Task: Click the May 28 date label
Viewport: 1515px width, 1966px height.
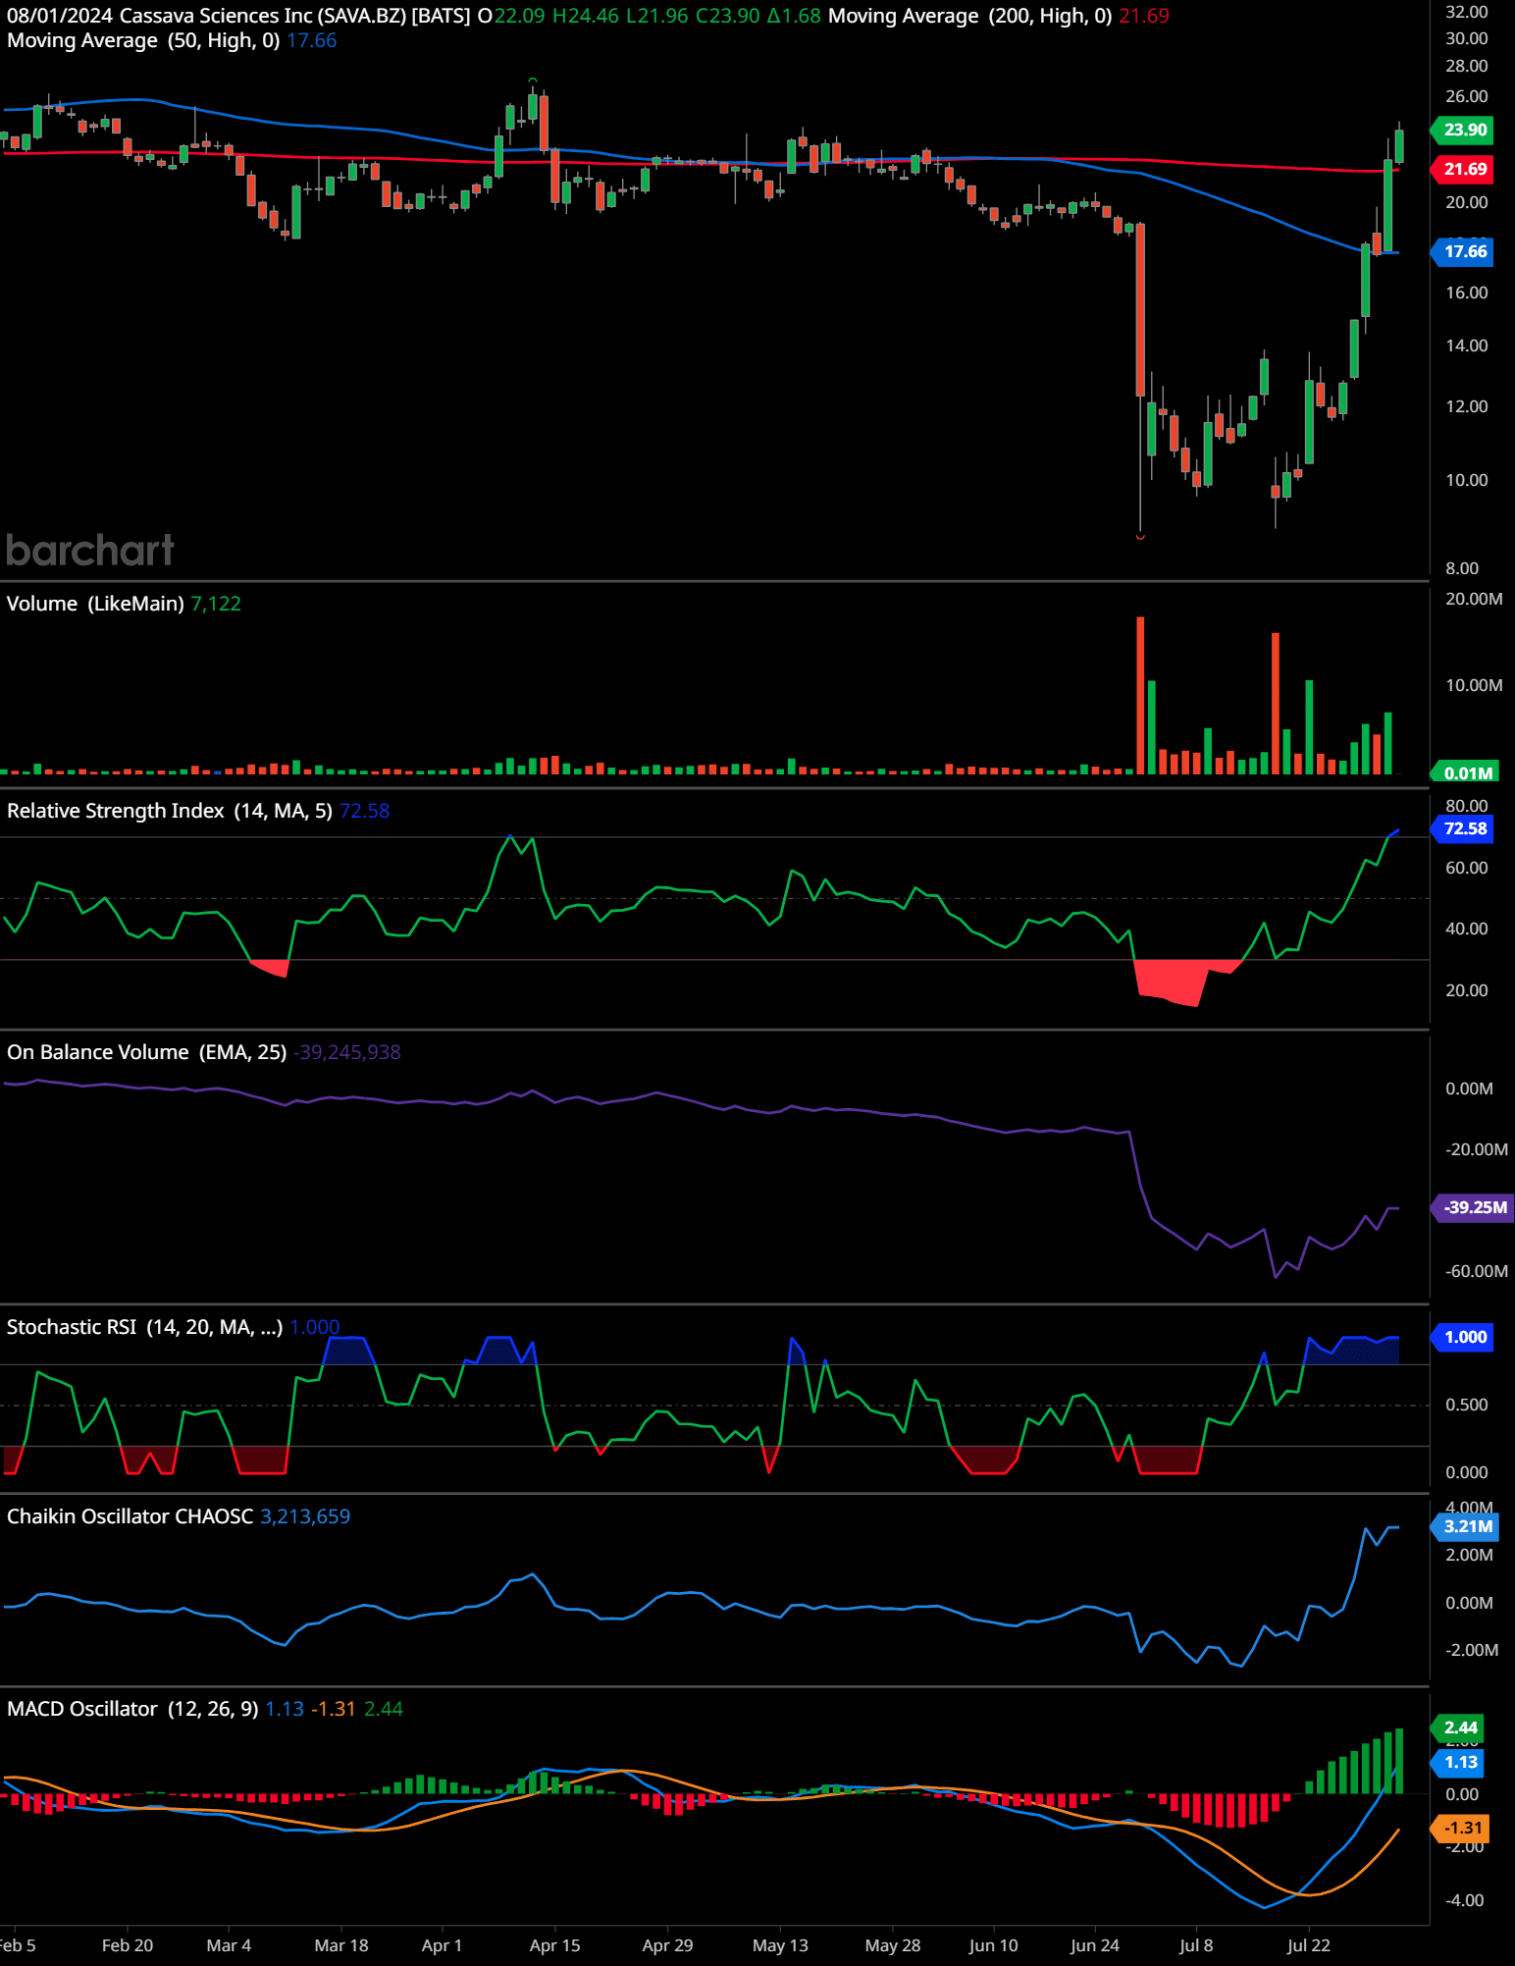Action: (893, 1945)
